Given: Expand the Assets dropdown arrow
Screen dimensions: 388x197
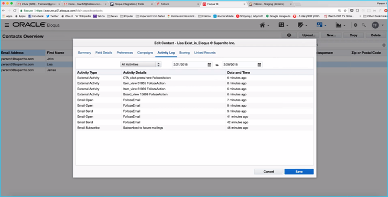Looking at the screenshot, I should tap(306, 26).
